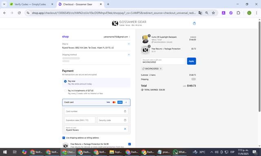Close the Verify Codes tab
The image size is (261, 156).
tap(52, 4)
